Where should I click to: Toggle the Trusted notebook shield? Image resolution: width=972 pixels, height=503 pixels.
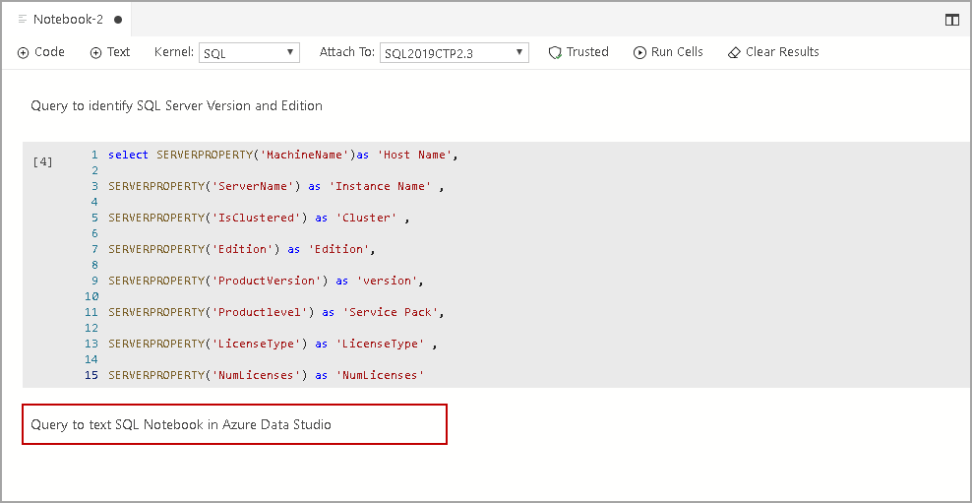click(x=578, y=52)
